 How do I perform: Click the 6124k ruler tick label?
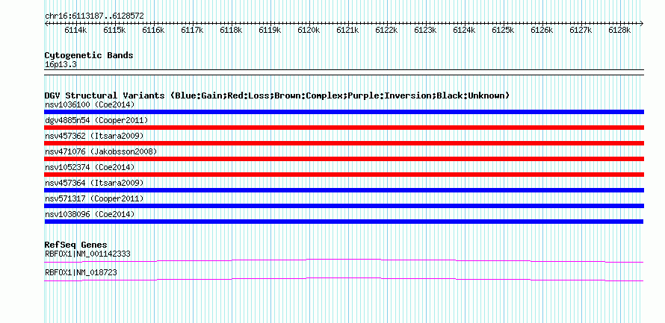tap(465, 31)
